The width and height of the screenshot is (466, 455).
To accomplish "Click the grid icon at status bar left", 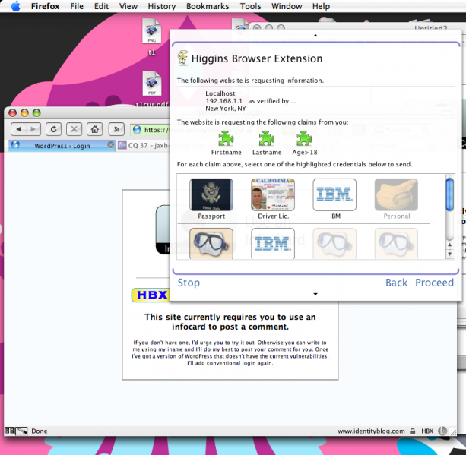I will tap(10, 431).
